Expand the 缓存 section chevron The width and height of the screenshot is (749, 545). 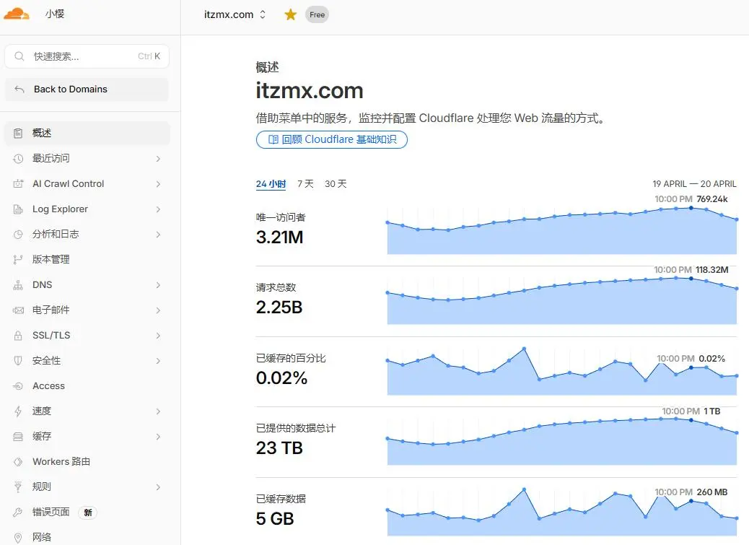tap(158, 437)
